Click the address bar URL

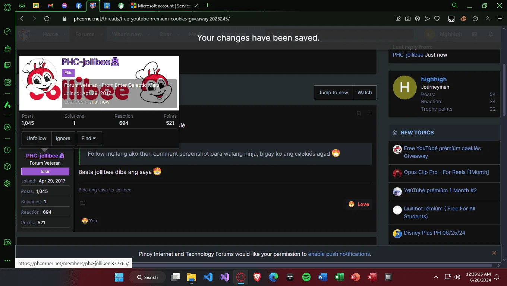152,19
